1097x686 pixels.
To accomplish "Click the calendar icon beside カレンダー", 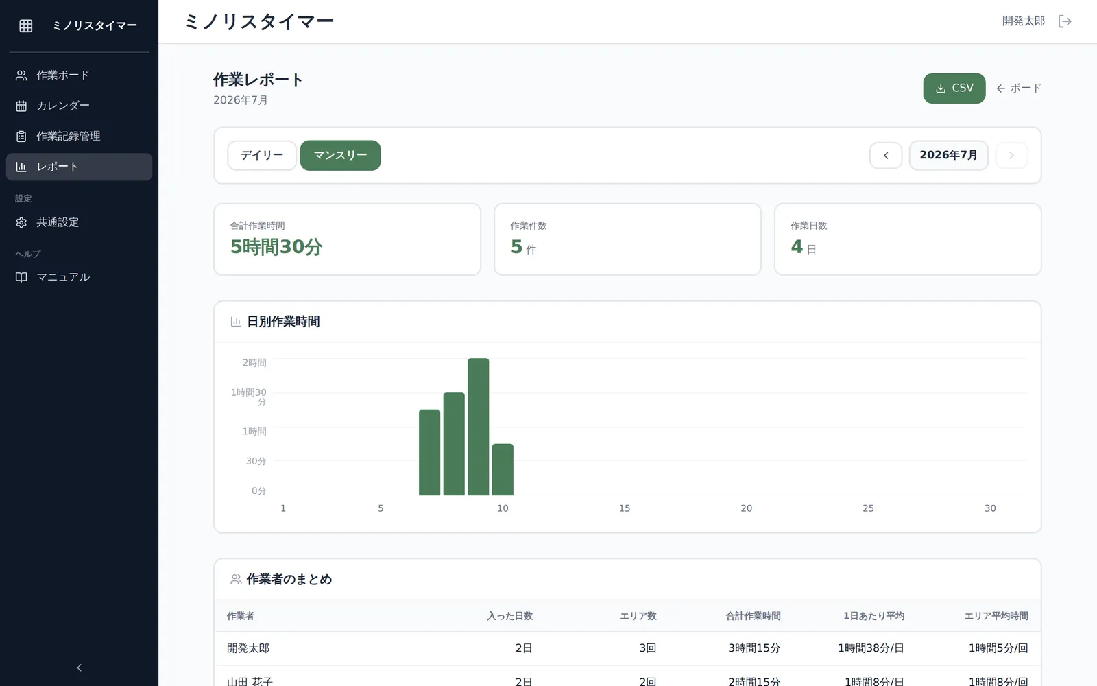I will point(21,106).
